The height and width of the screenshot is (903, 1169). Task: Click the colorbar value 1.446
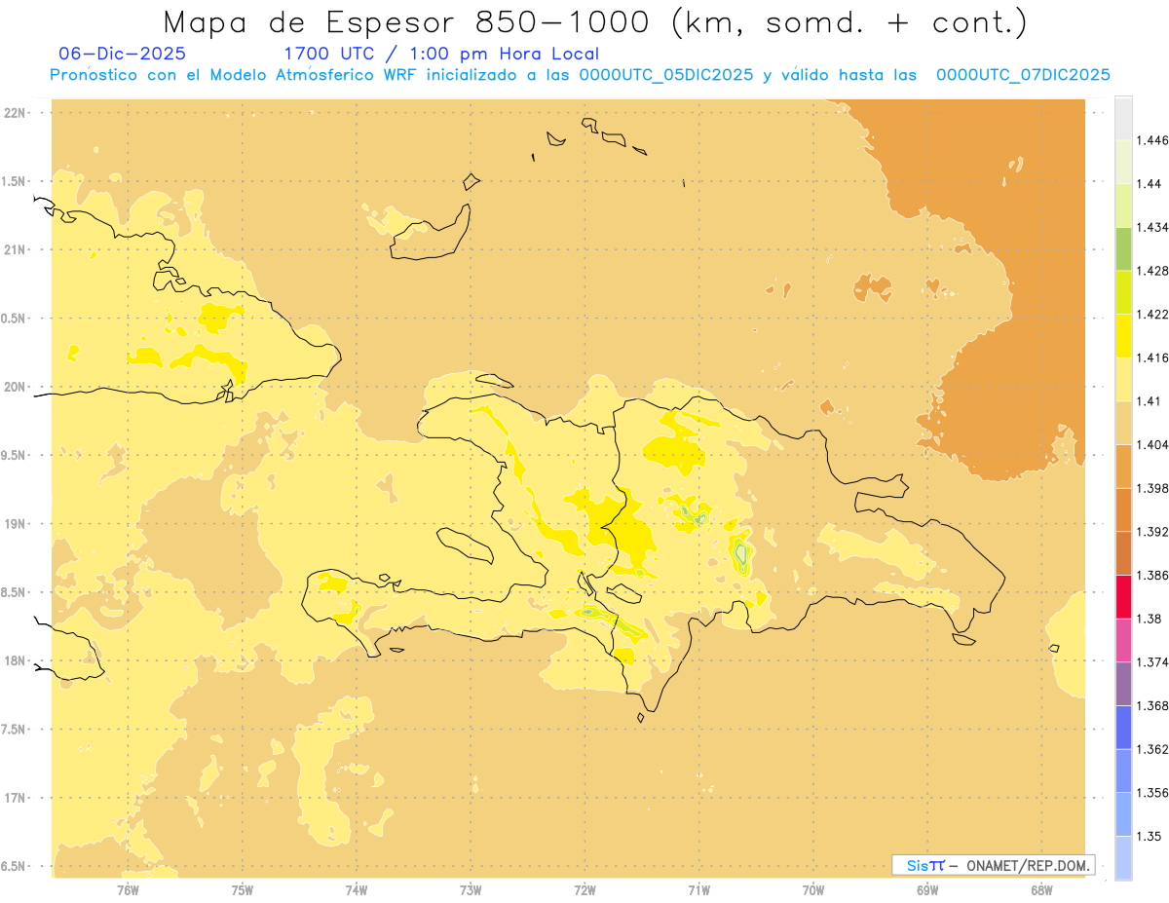pos(1153,140)
